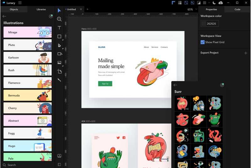Open the Bermuda illustration pack
Viewport: 251px width, 168px height.
(x=28, y=95)
